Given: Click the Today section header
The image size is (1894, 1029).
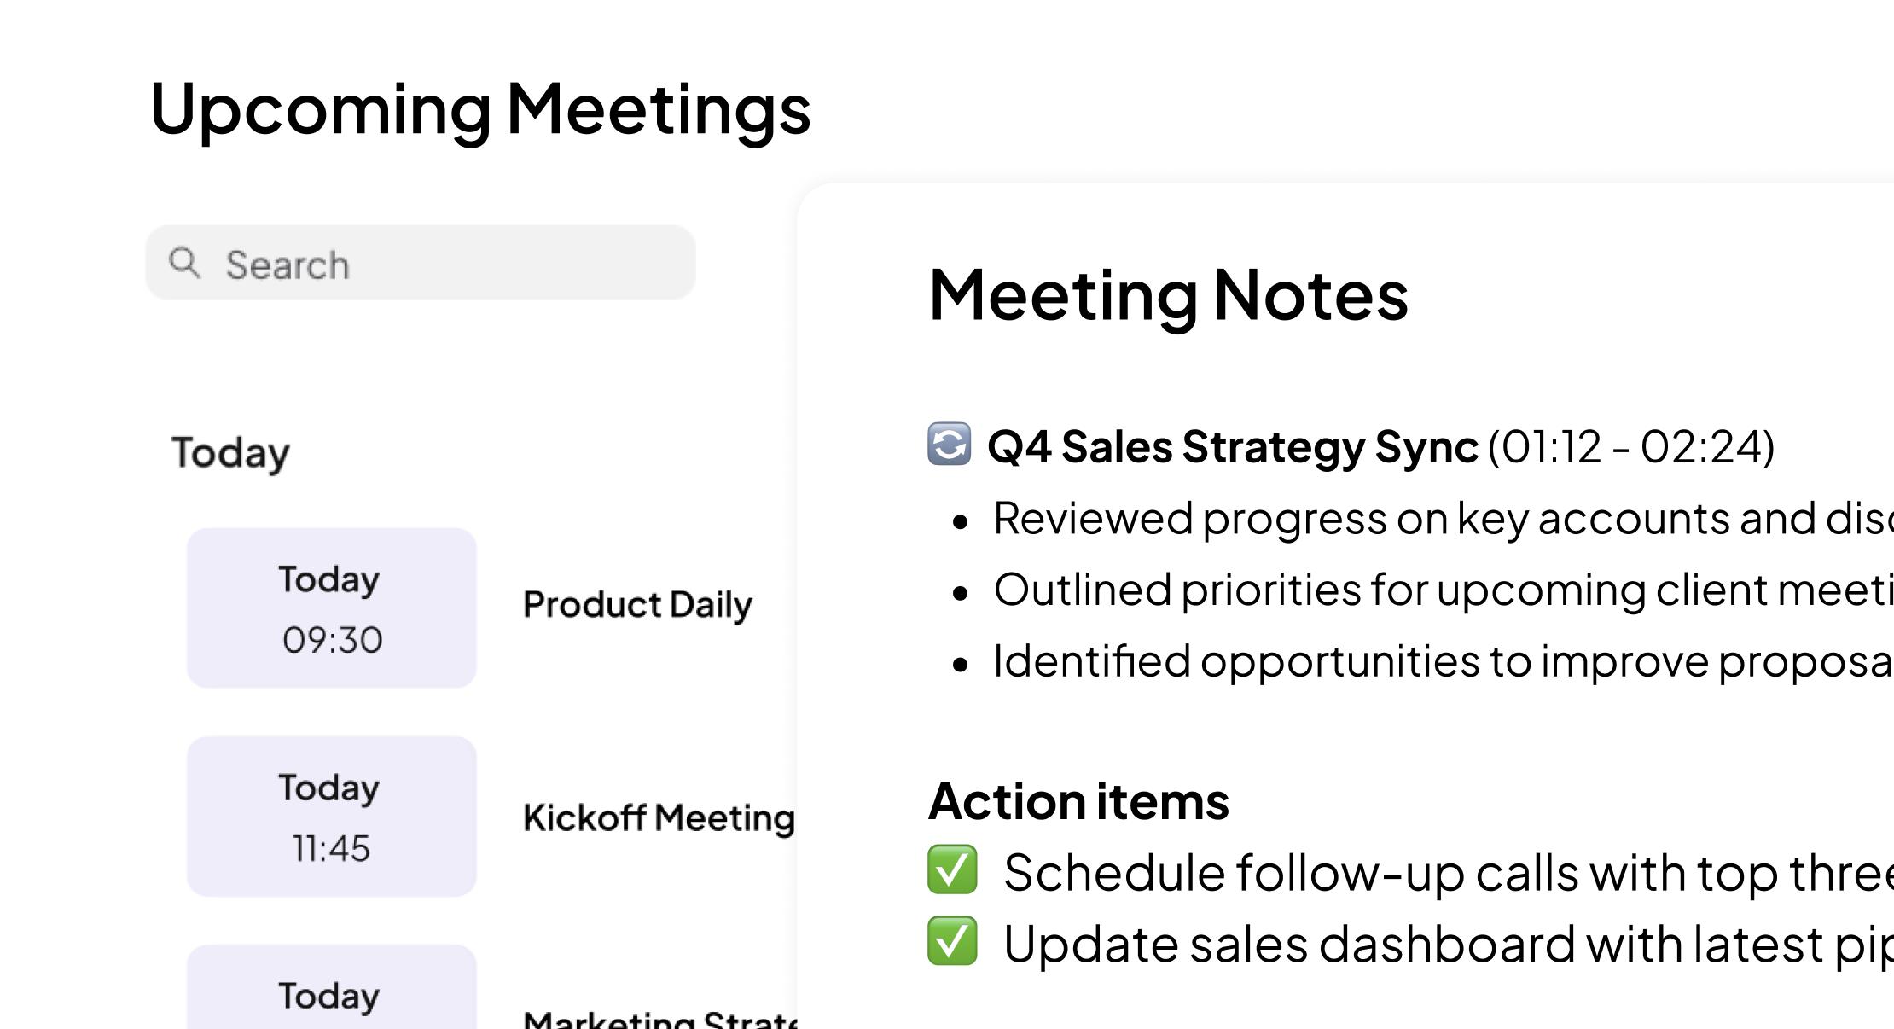Looking at the screenshot, I should pyautogui.click(x=230, y=453).
